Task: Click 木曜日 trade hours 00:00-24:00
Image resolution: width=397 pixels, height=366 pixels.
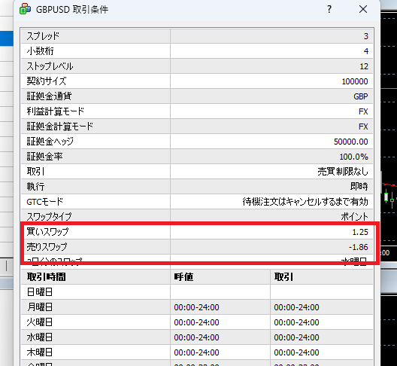Action: pyautogui.click(x=296, y=352)
